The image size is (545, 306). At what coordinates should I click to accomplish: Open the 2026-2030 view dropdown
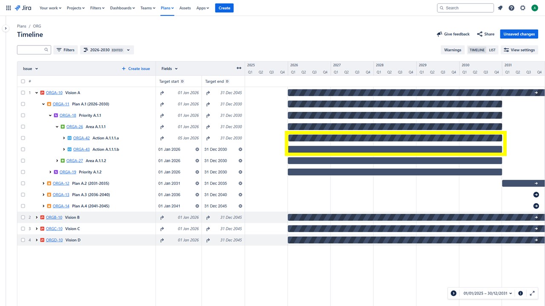coord(107,50)
